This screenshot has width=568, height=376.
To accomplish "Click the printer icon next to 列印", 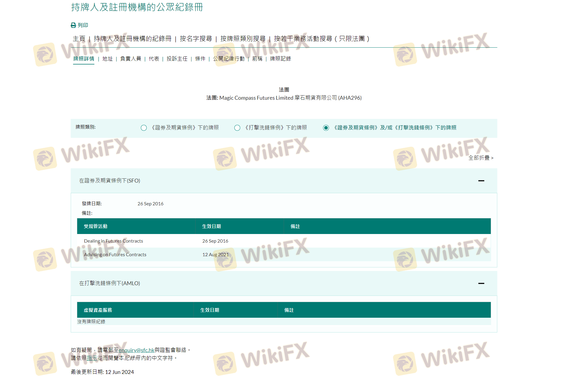I will tap(73, 25).
